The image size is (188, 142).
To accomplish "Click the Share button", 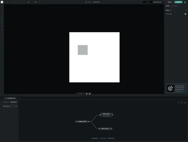I will 170,2.
